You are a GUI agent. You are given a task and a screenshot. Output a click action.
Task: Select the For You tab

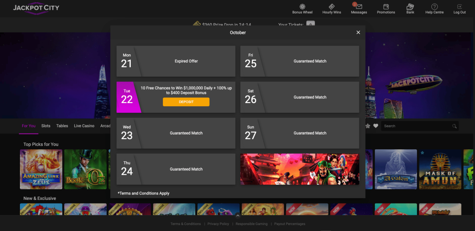coord(28,126)
